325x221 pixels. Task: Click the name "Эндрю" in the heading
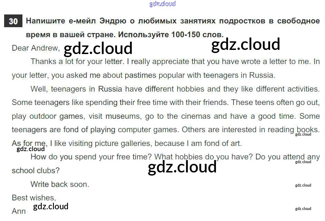[x=113, y=21]
